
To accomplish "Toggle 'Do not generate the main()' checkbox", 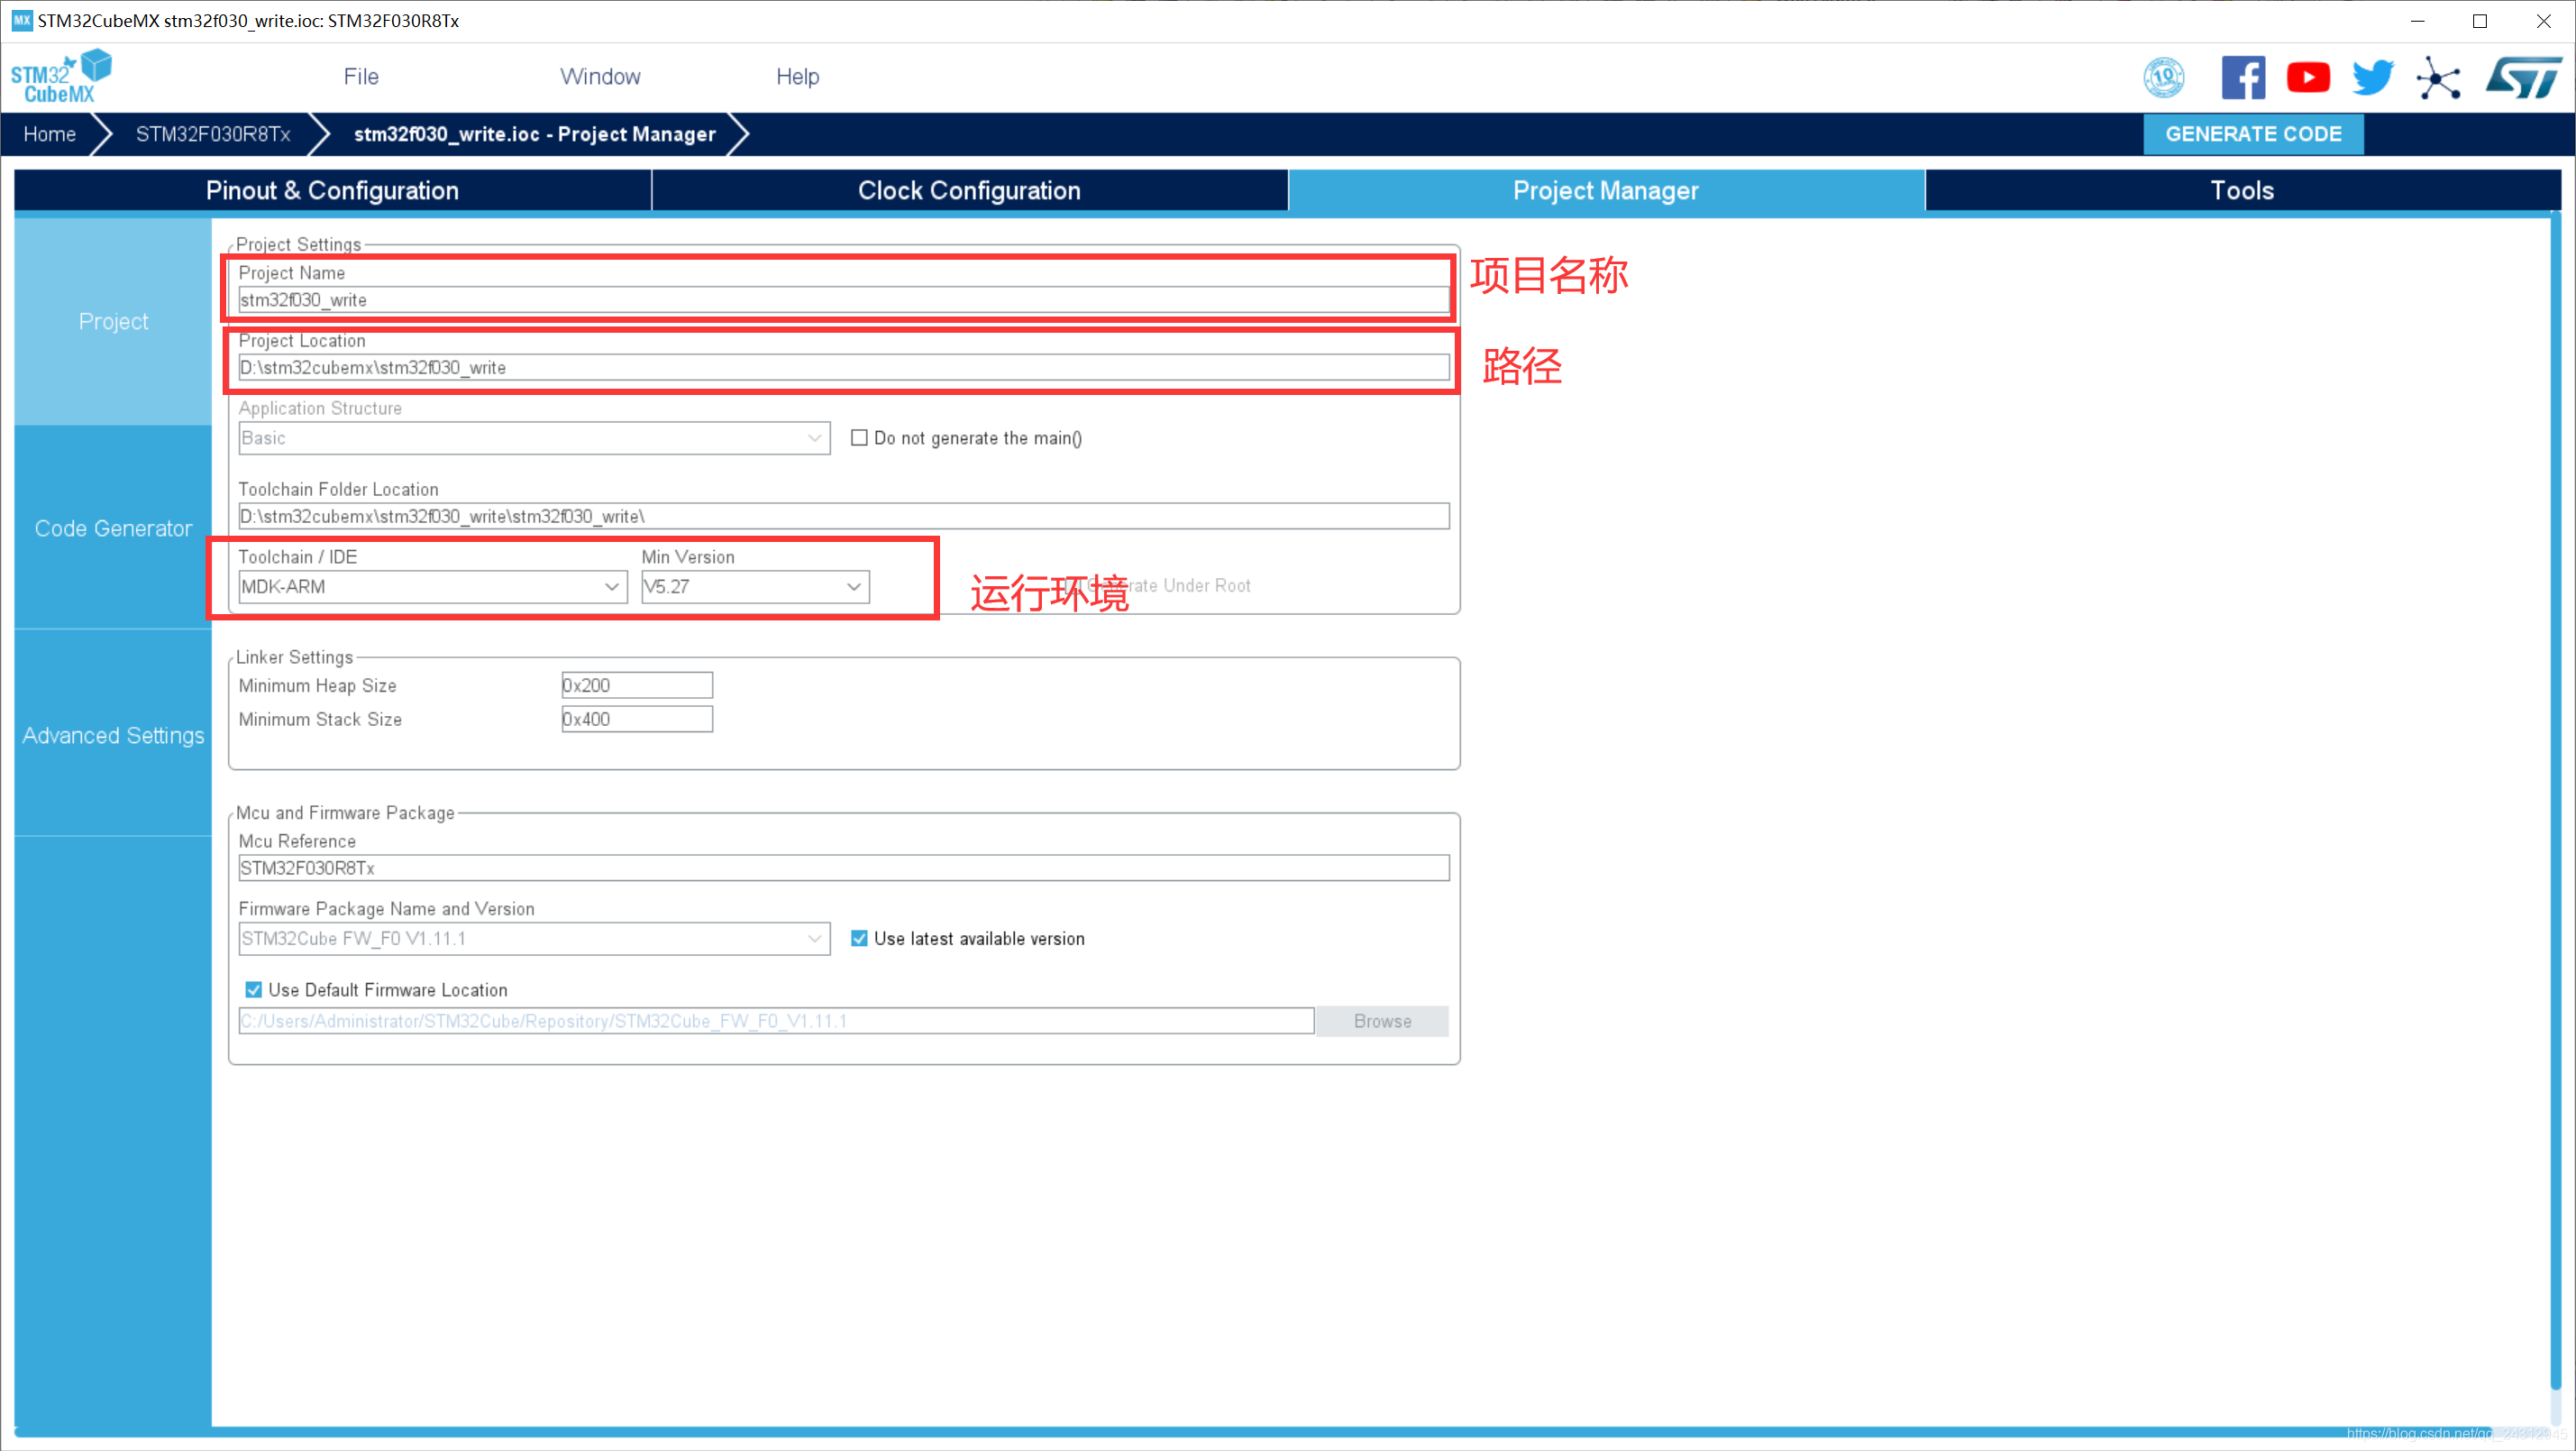I will 858,437.
